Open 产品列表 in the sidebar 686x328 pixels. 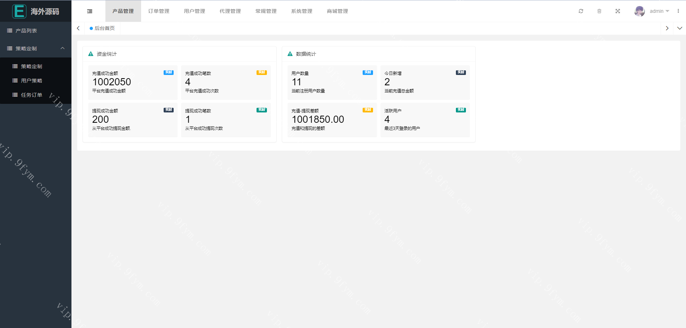(26, 31)
